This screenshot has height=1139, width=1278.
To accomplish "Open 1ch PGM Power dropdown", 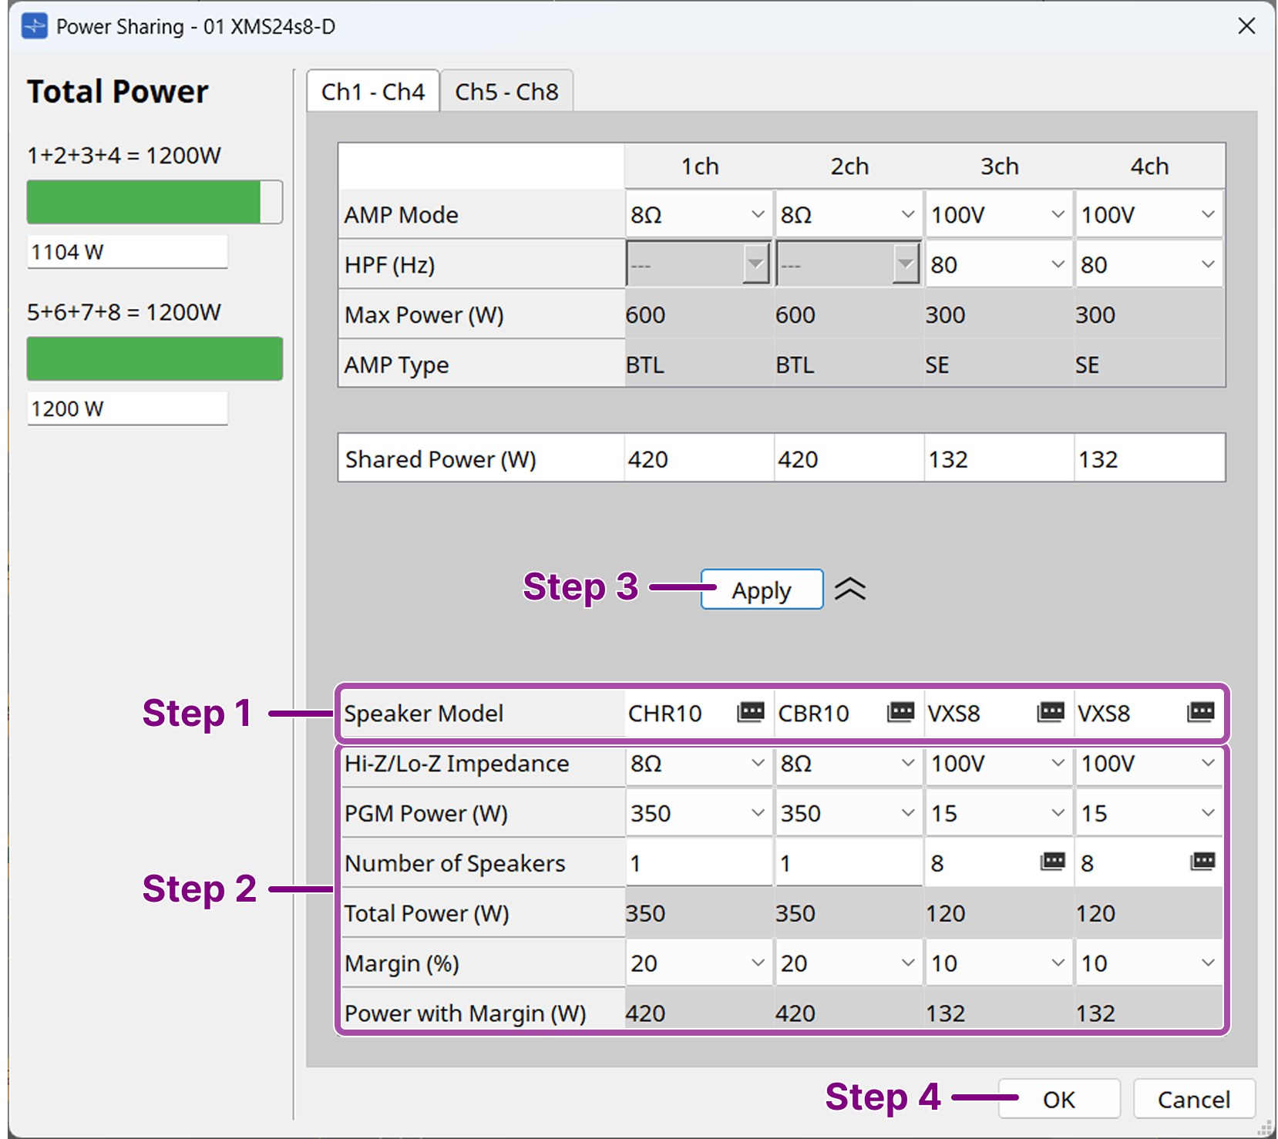I will click(x=698, y=813).
